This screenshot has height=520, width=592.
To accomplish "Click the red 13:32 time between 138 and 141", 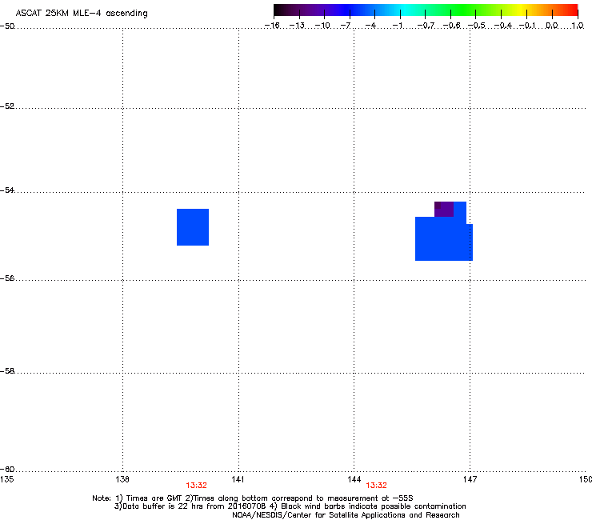I will [x=196, y=486].
